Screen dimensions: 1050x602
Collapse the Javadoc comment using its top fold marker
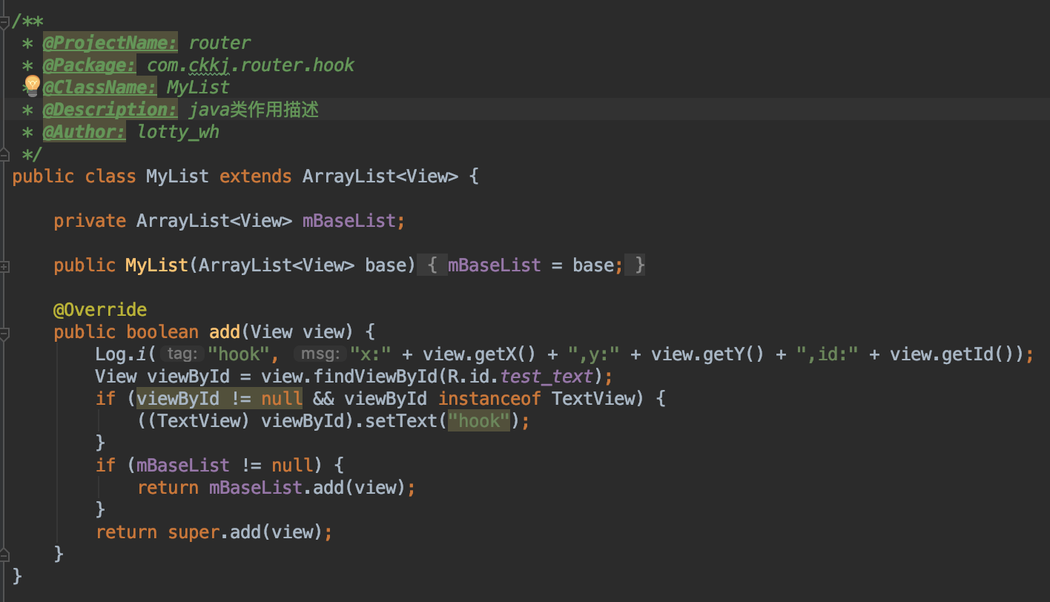coord(4,22)
